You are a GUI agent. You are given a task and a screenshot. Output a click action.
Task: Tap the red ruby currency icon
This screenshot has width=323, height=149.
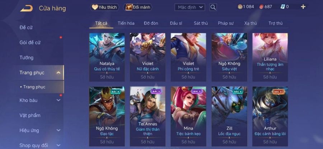click(x=261, y=7)
